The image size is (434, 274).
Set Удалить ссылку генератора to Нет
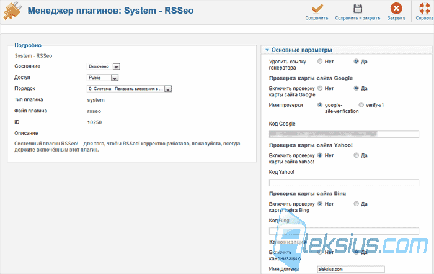pyautogui.click(x=320, y=62)
